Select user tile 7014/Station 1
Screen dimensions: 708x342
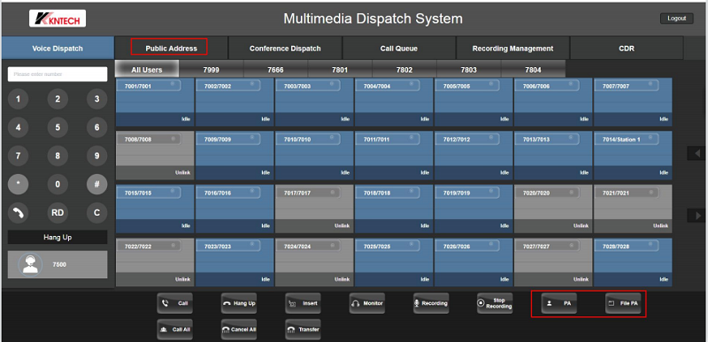click(x=633, y=156)
